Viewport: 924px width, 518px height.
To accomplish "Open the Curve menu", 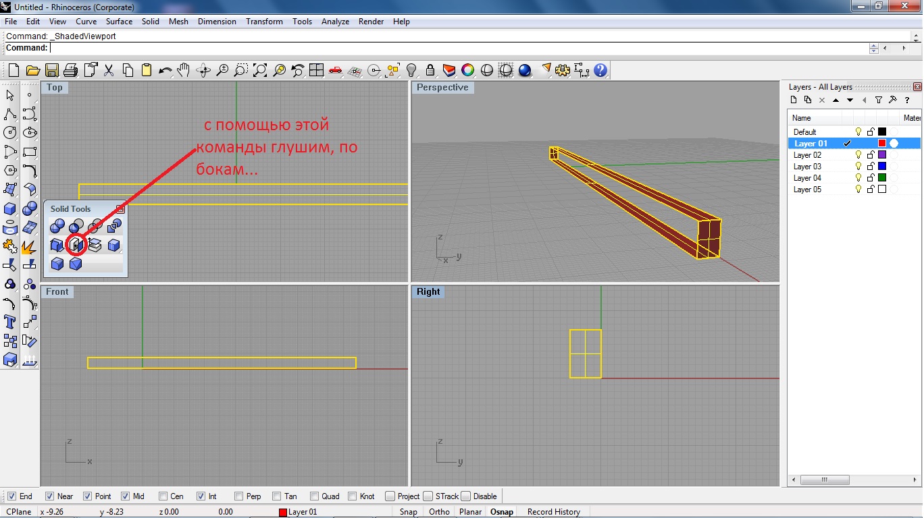I will [86, 22].
